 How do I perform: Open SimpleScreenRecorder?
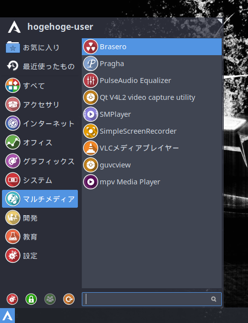coord(152,131)
